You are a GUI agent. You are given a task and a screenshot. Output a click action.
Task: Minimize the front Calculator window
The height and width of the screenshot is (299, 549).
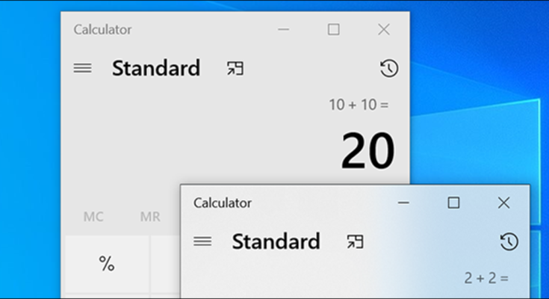click(x=403, y=203)
